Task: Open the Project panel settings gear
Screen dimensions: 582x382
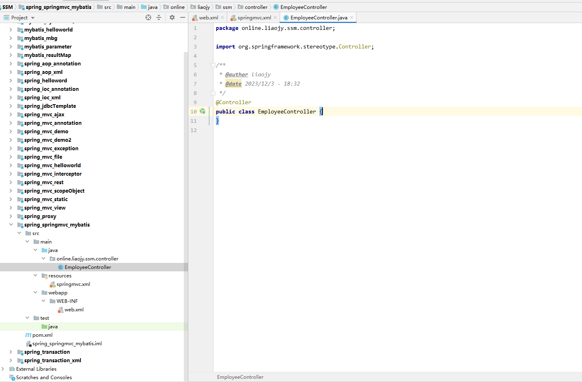Action: (172, 17)
